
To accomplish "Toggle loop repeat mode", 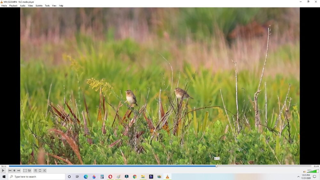I will pos(40,170).
